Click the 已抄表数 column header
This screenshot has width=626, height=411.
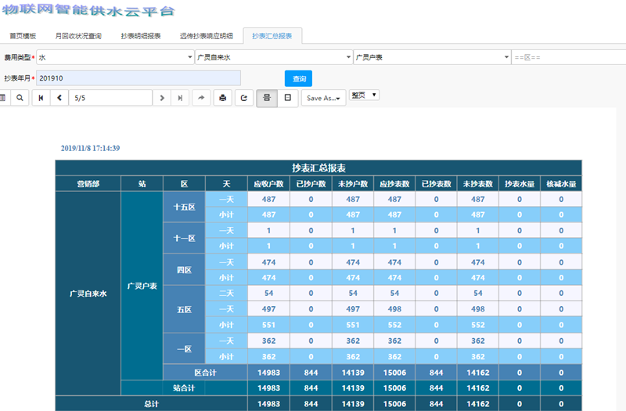pos(437,184)
